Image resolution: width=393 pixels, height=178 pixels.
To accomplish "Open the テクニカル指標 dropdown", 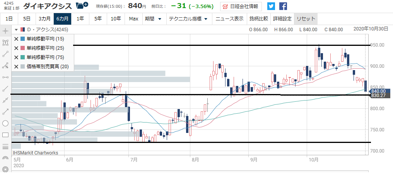I will pos(188,19).
